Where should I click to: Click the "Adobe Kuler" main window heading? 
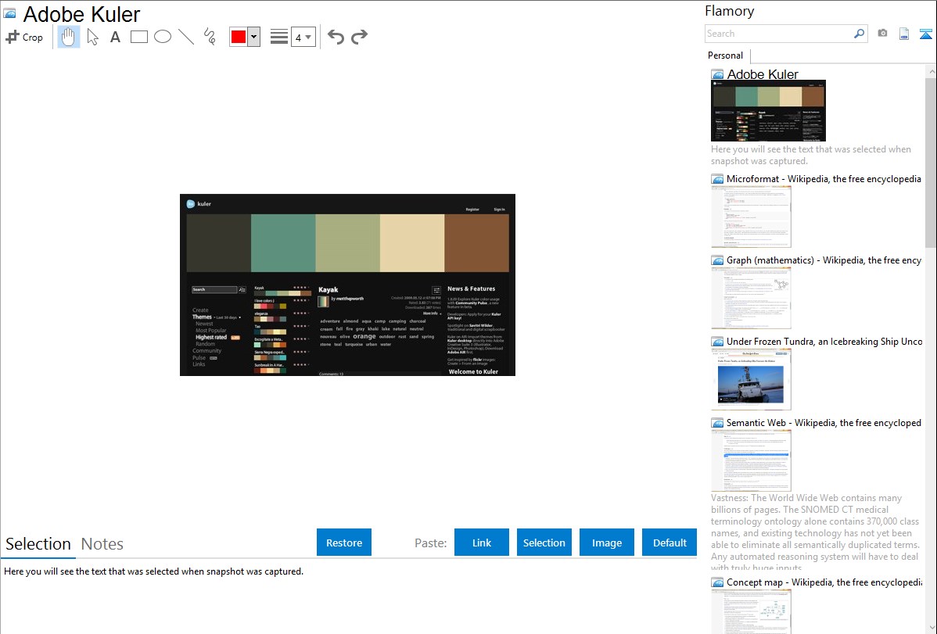tap(82, 14)
